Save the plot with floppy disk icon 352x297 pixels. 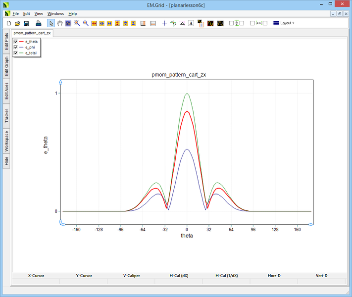coord(26,23)
